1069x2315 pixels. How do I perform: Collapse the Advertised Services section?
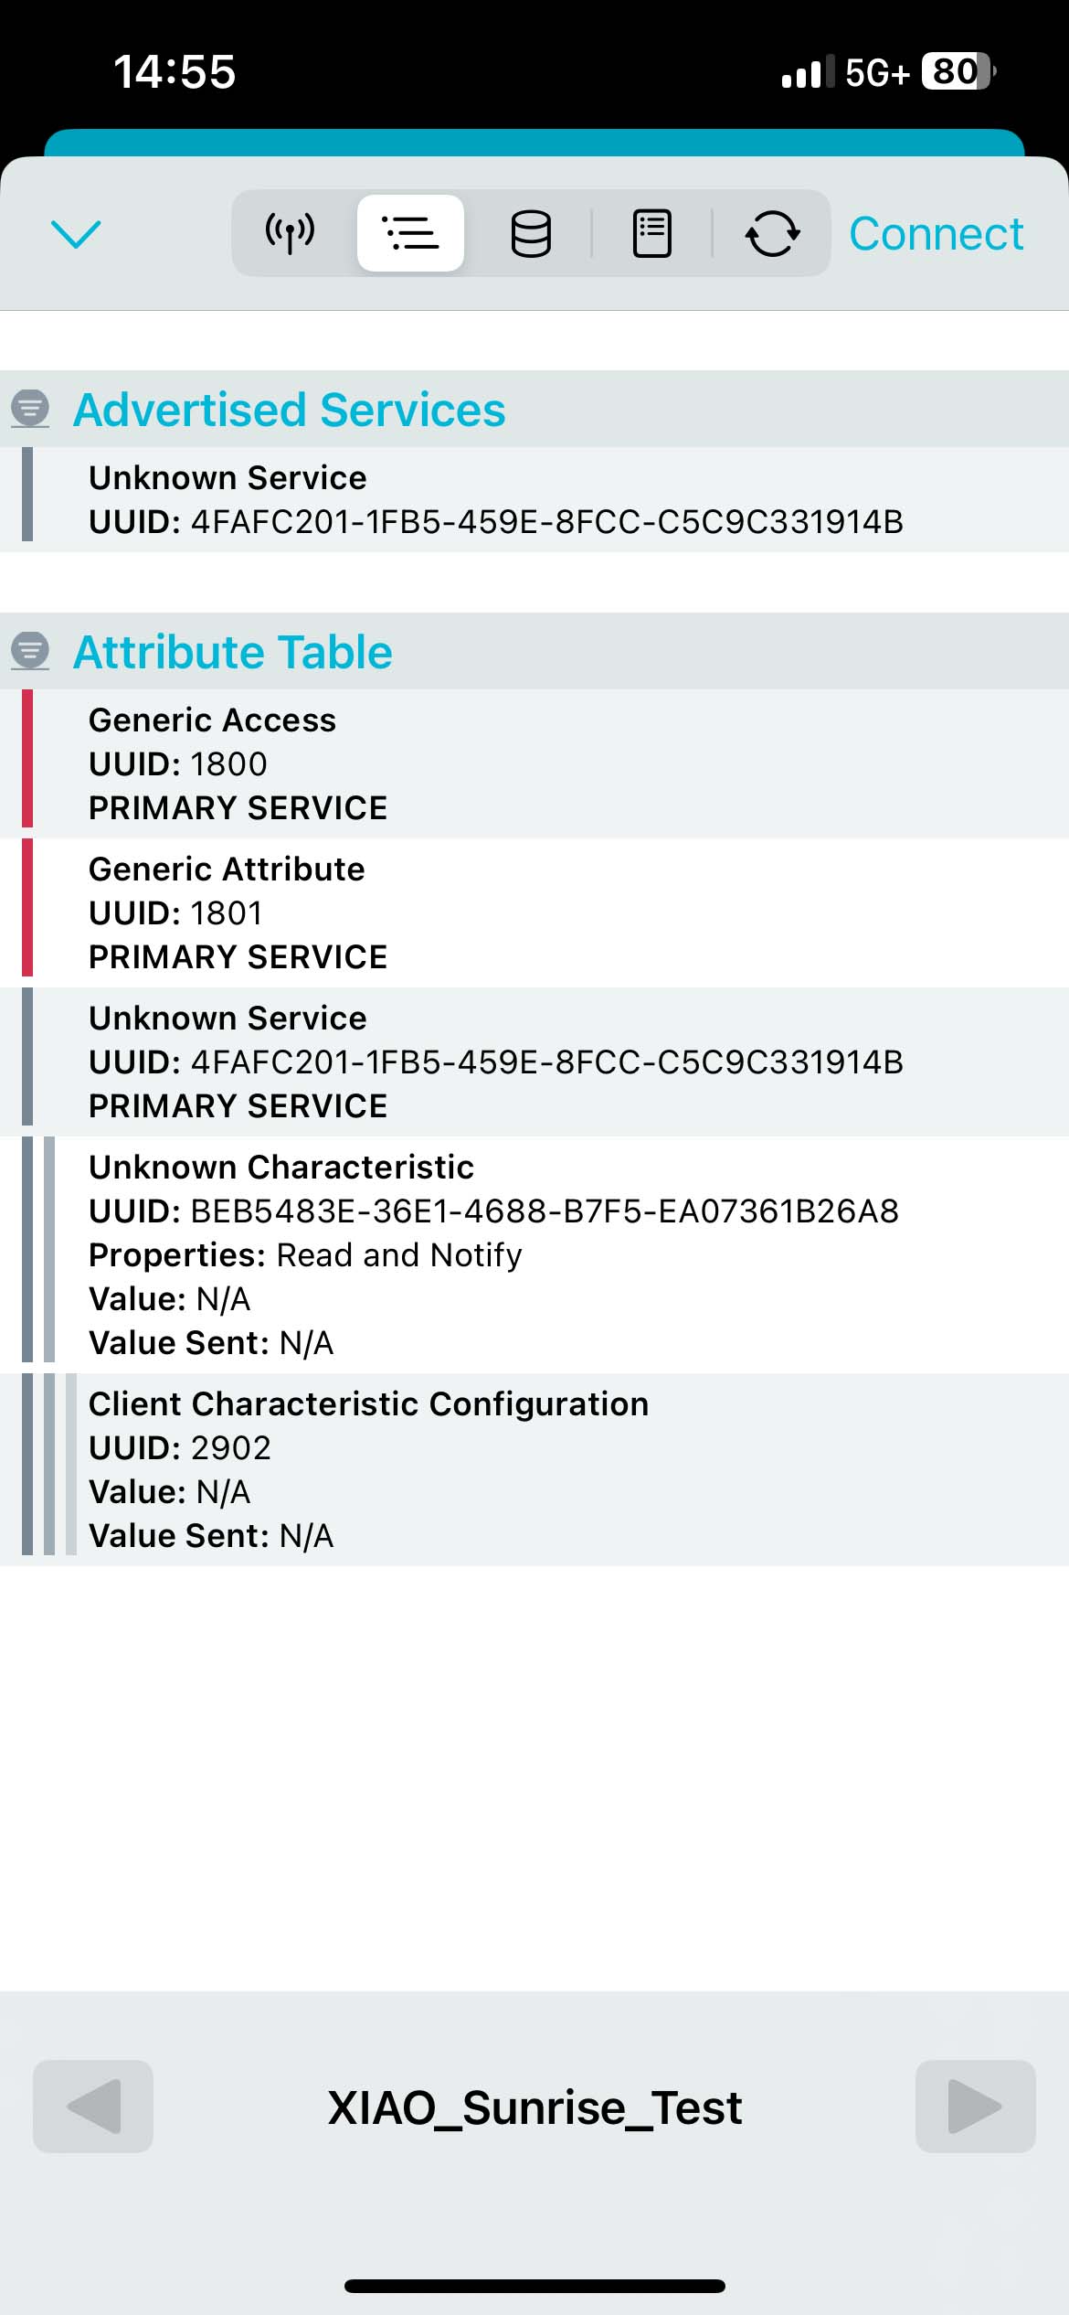289,410
